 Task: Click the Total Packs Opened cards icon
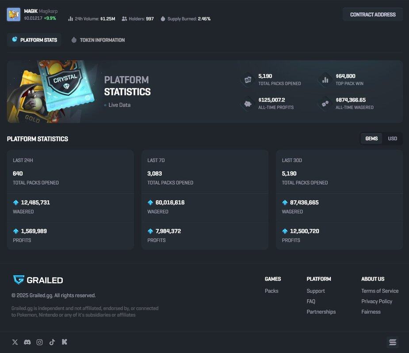pyautogui.click(x=248, y=80)
